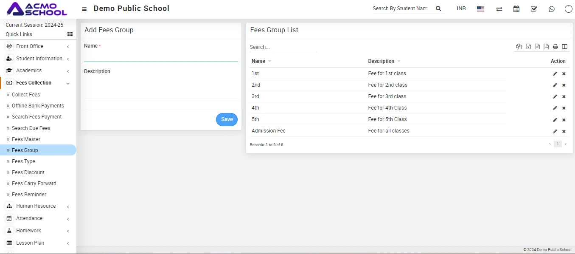Copy the fees group table data

pos(519,47)
